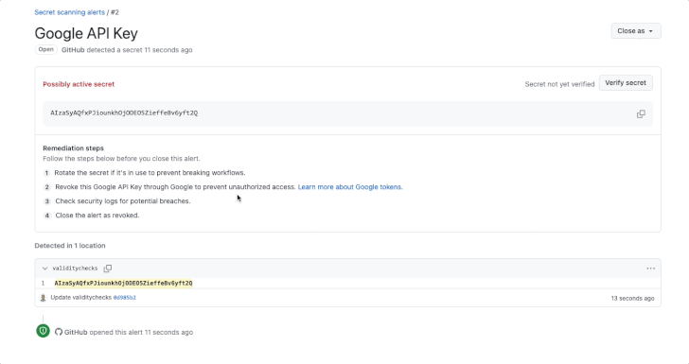Click the Secret not yet verified text
689x364 pixels.
[x=559, y=84]
